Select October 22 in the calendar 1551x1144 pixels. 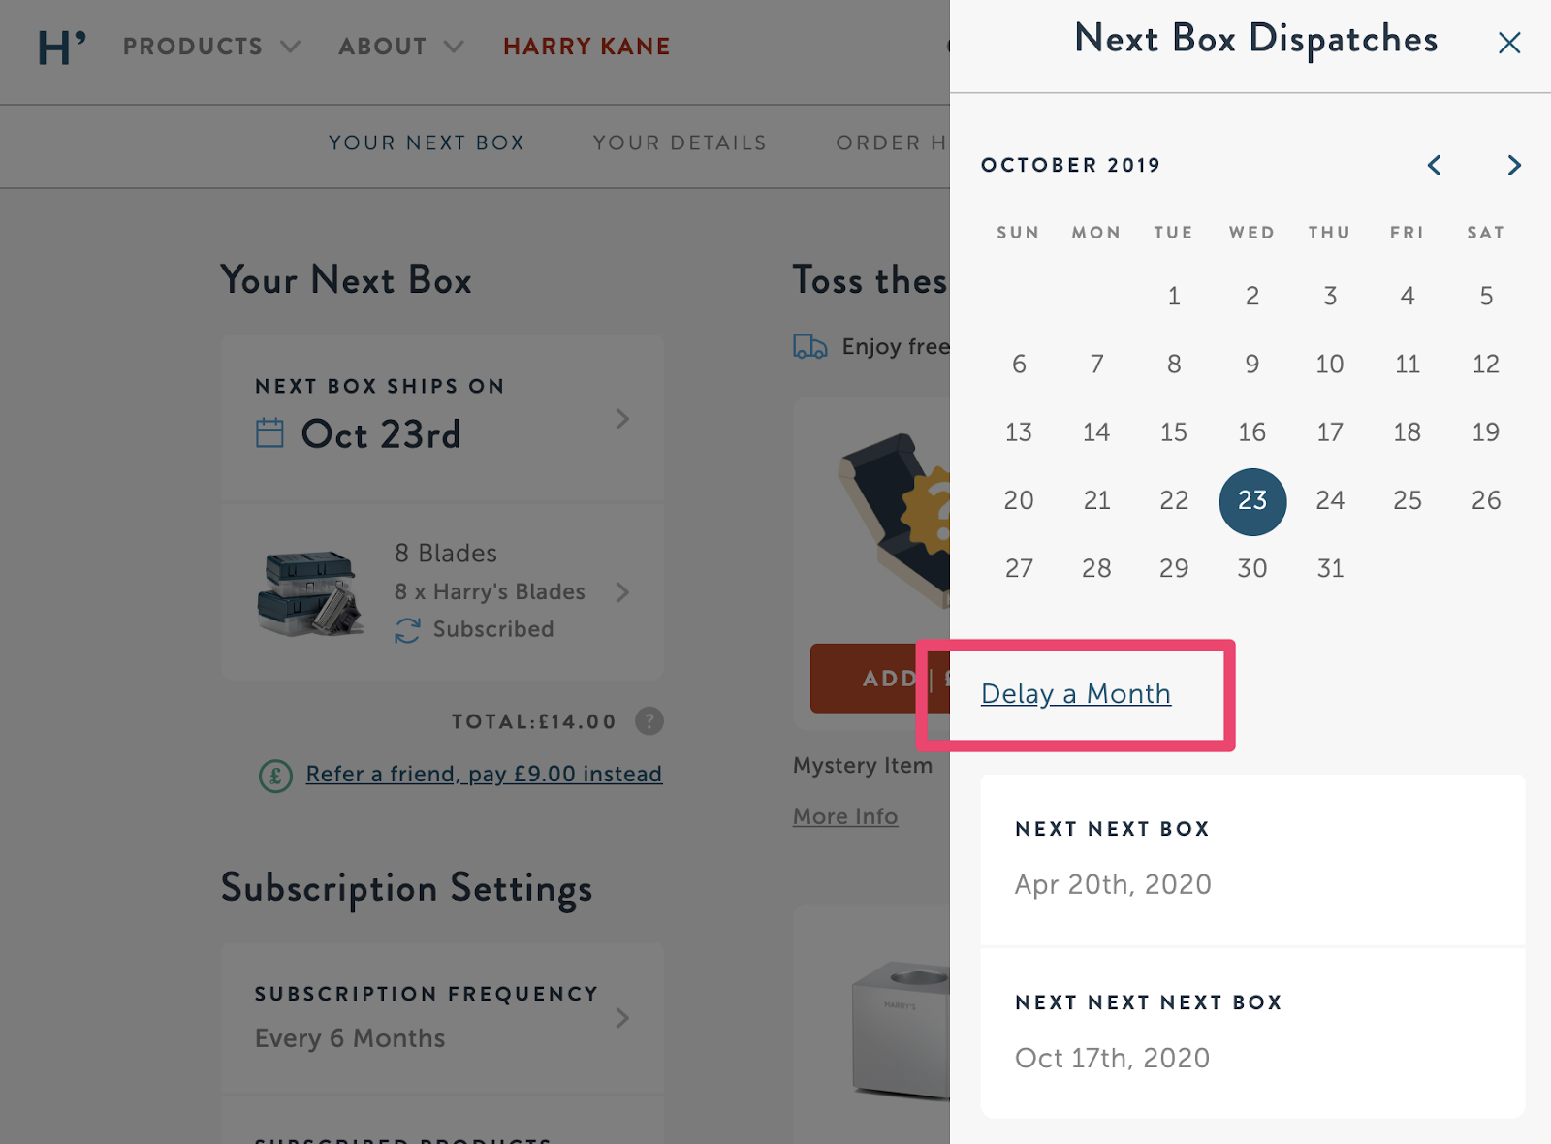(1174, 500)
